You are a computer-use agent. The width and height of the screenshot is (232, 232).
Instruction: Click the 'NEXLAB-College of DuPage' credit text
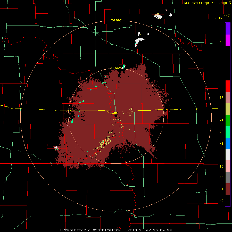click(206, 3)
